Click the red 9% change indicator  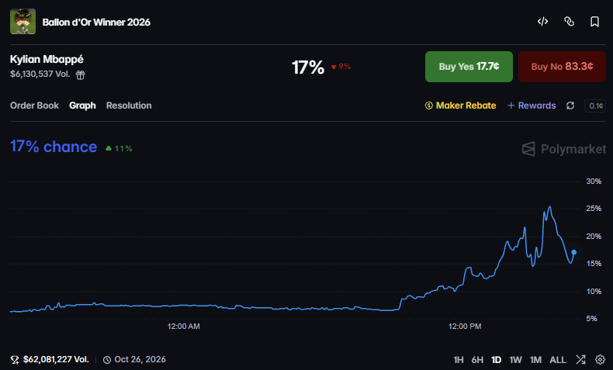[341, 67]
